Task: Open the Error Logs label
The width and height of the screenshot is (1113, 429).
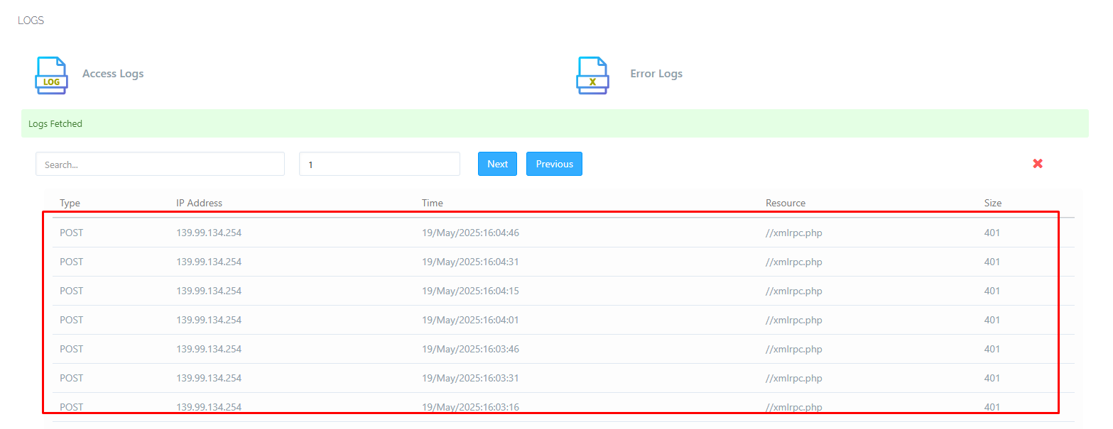Action: (656, 74)
